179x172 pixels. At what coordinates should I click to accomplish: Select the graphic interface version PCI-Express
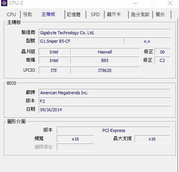113,130
